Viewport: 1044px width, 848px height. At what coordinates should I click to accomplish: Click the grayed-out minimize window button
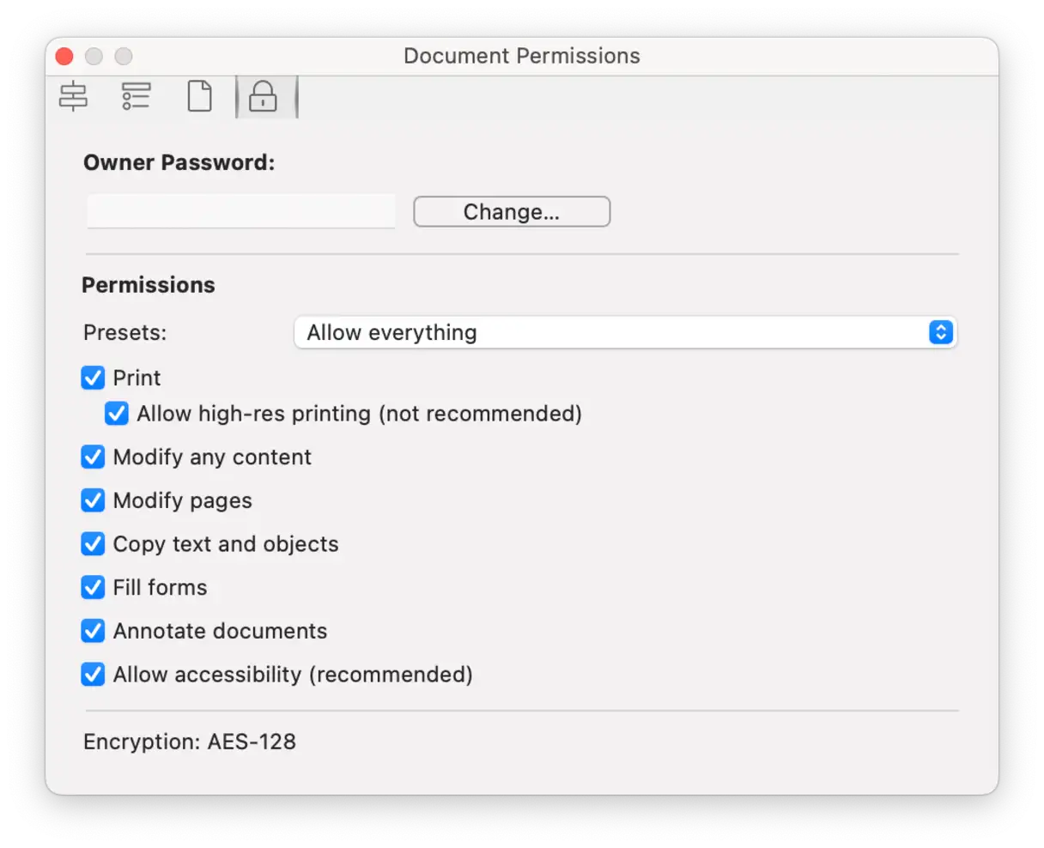point(94,57)
